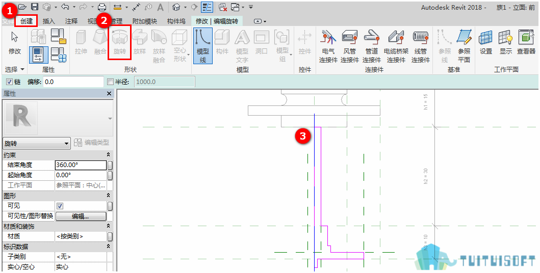Select the 融合 (Blend) tool
The image size is (540, 273).
pos(100,43)
